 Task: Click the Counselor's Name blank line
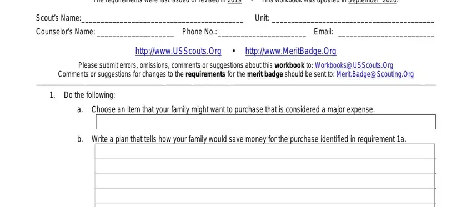[135, 33]
